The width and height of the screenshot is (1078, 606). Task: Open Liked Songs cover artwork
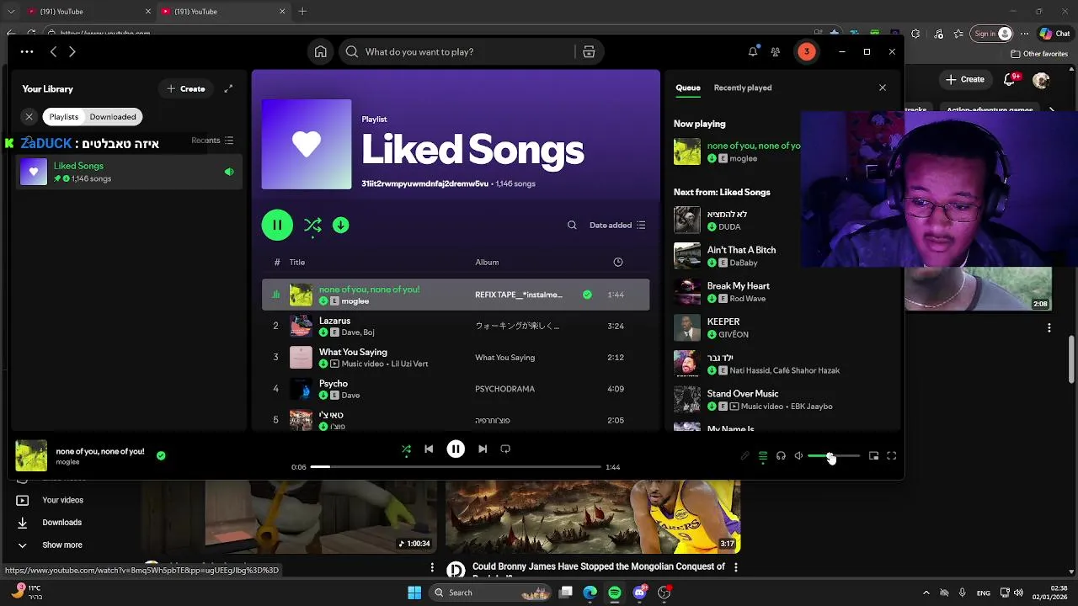click(307, 145)
